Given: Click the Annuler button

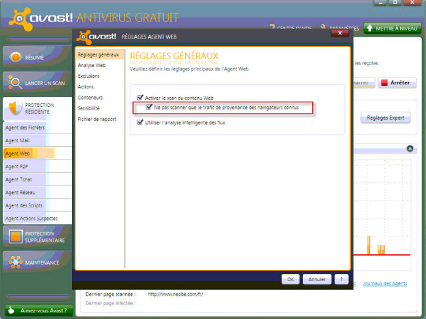Looking at the screenshot, I should 317,279.
